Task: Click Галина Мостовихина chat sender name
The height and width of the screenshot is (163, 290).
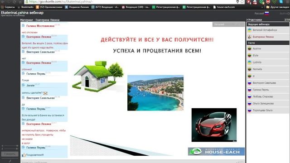Action: coord(40,26)
